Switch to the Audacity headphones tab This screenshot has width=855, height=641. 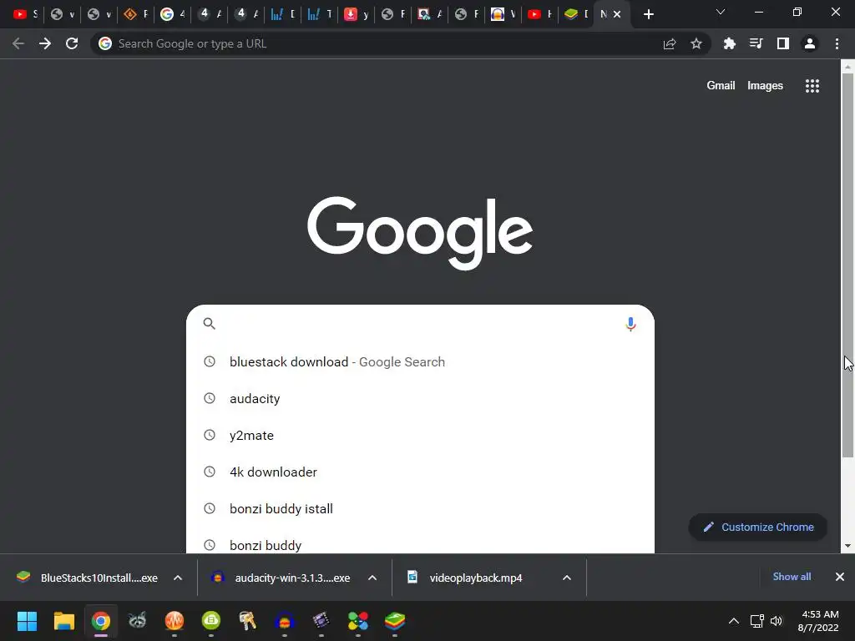[503, 14]
